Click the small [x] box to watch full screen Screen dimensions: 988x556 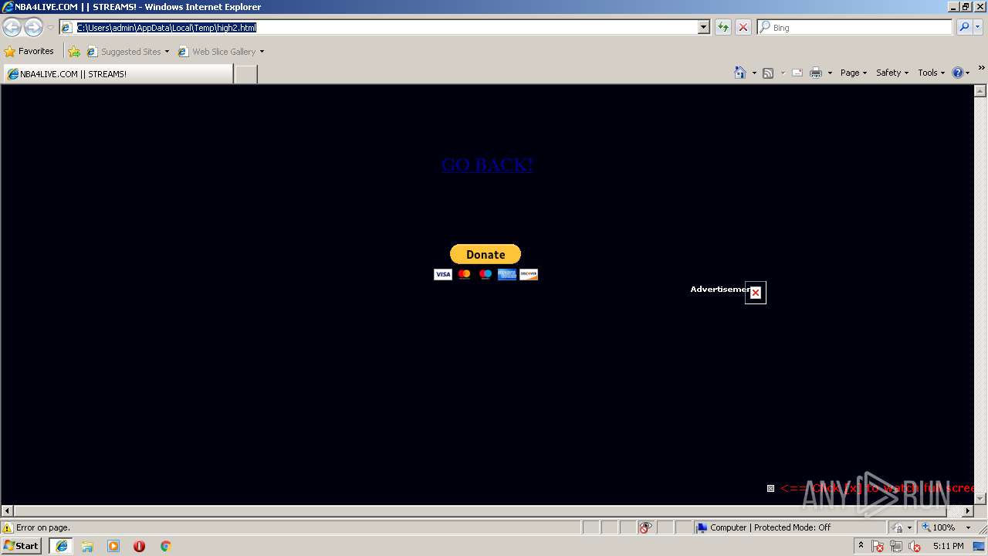[x=770, y=488]
